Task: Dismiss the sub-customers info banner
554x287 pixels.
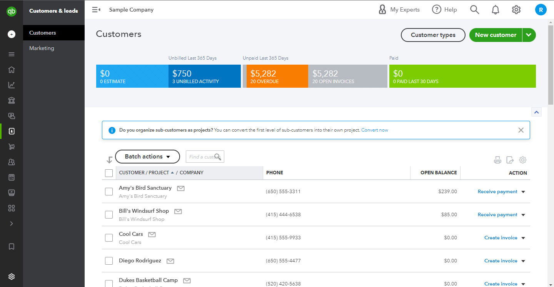Action: pos(521,130)
